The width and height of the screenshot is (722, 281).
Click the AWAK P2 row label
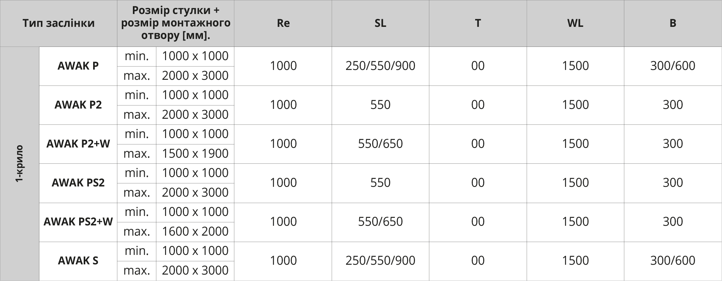click(78, 105)
